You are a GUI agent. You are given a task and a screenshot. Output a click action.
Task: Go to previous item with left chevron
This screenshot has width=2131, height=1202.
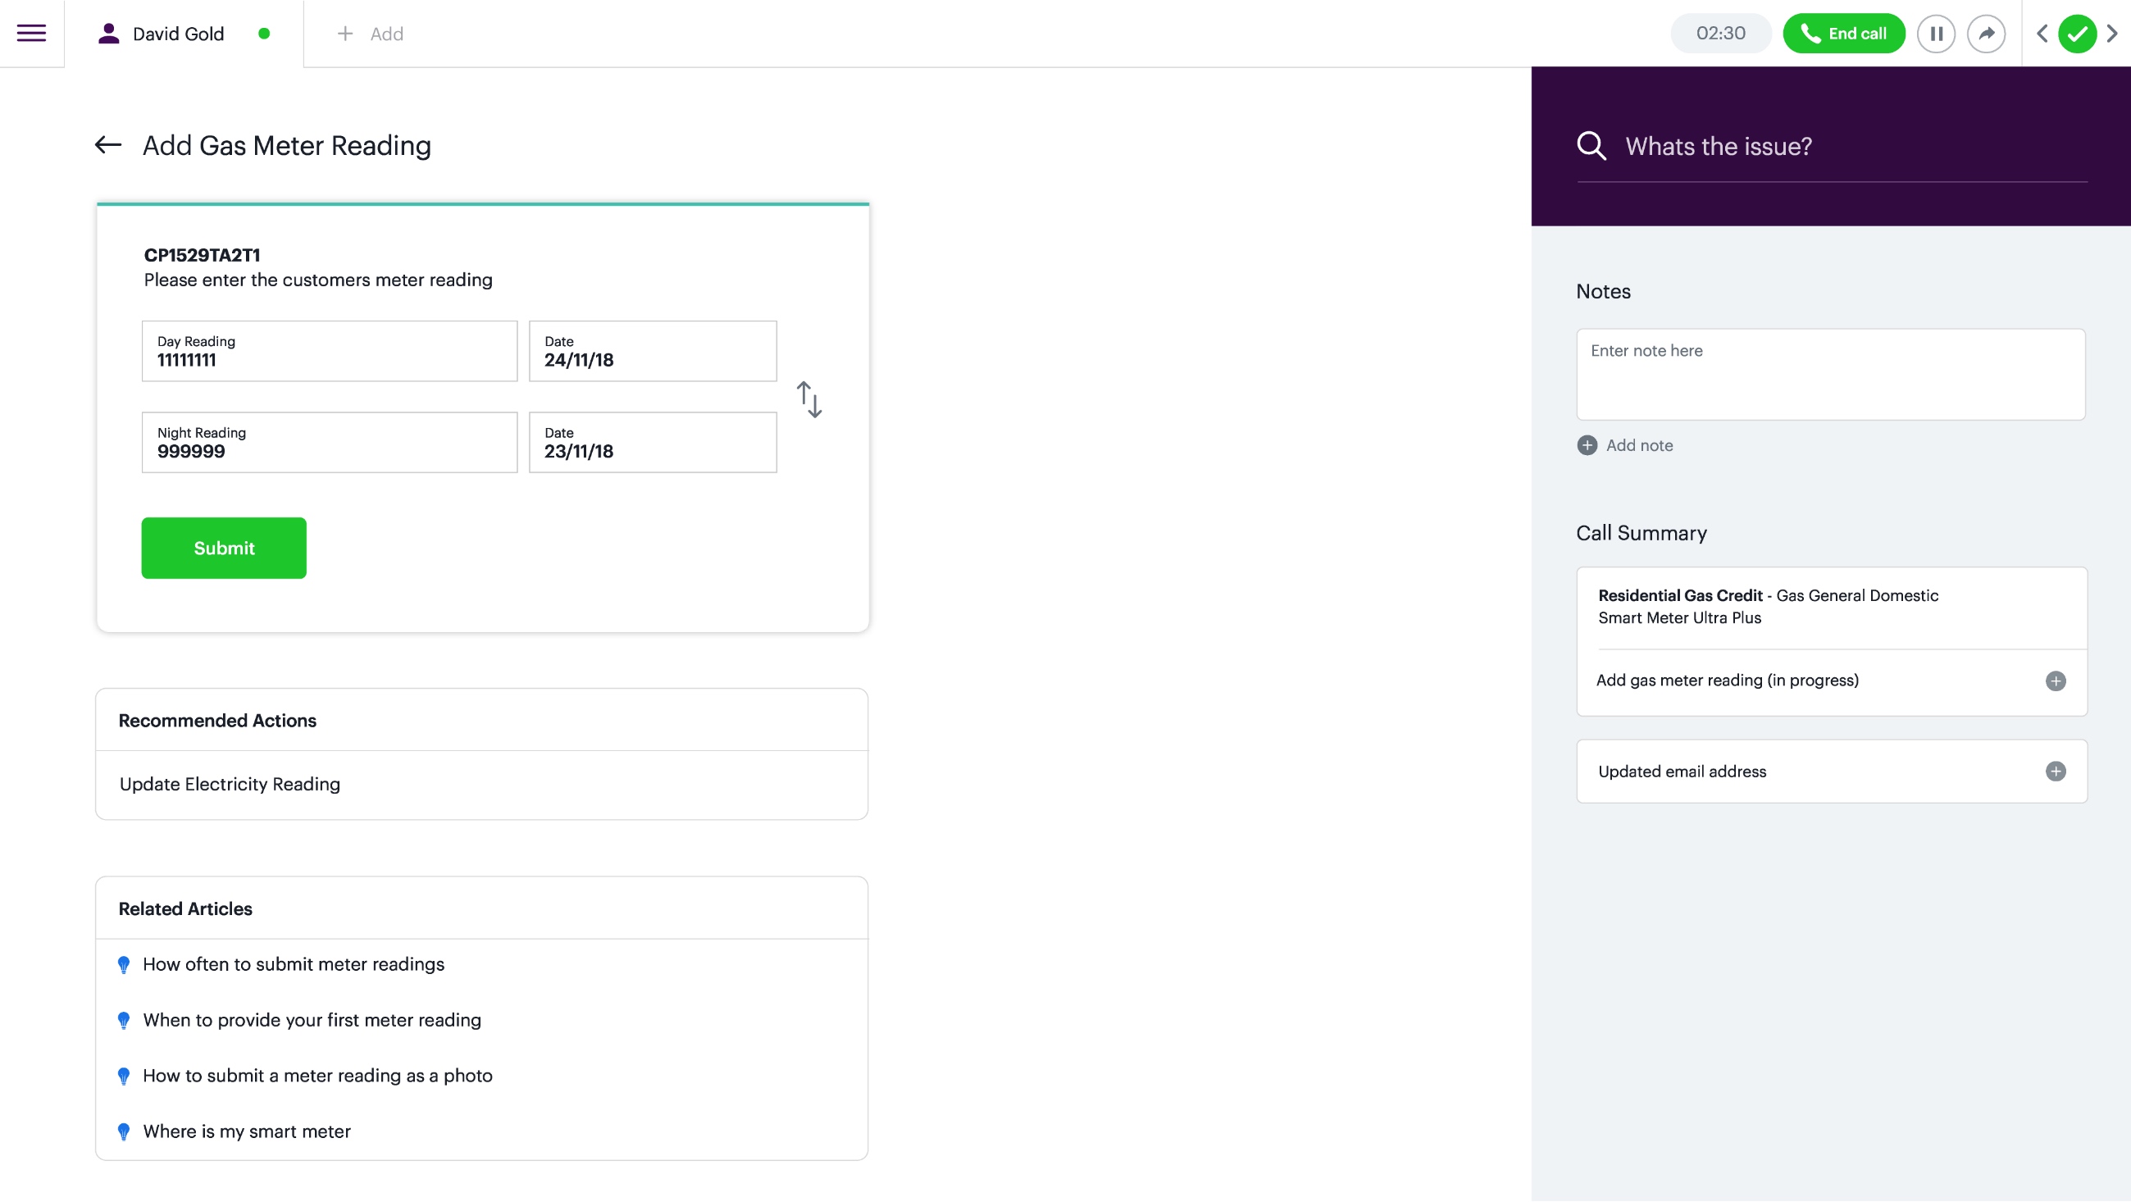[x=2042, y=34]
